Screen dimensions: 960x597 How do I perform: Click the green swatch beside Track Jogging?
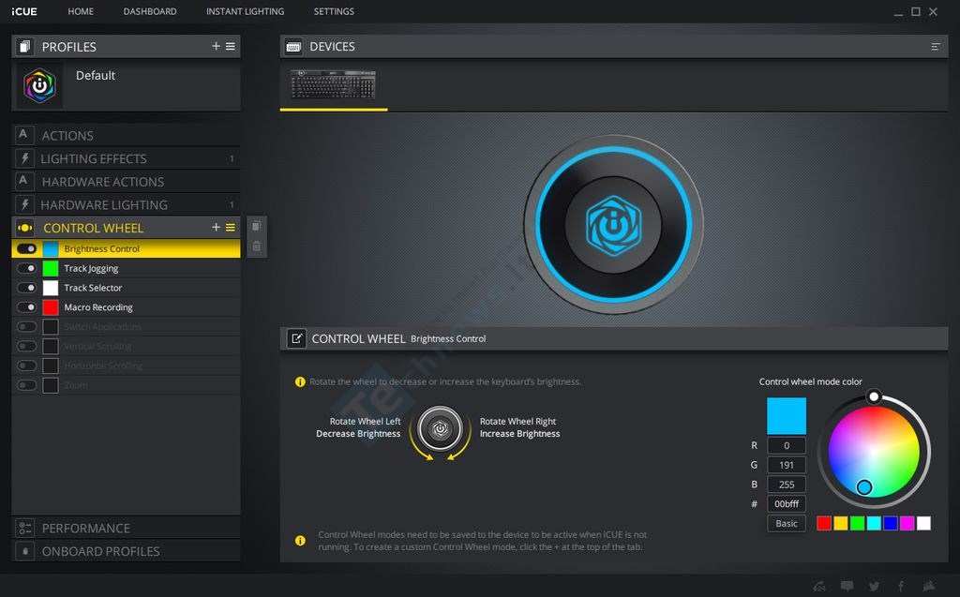coord(51,268)
